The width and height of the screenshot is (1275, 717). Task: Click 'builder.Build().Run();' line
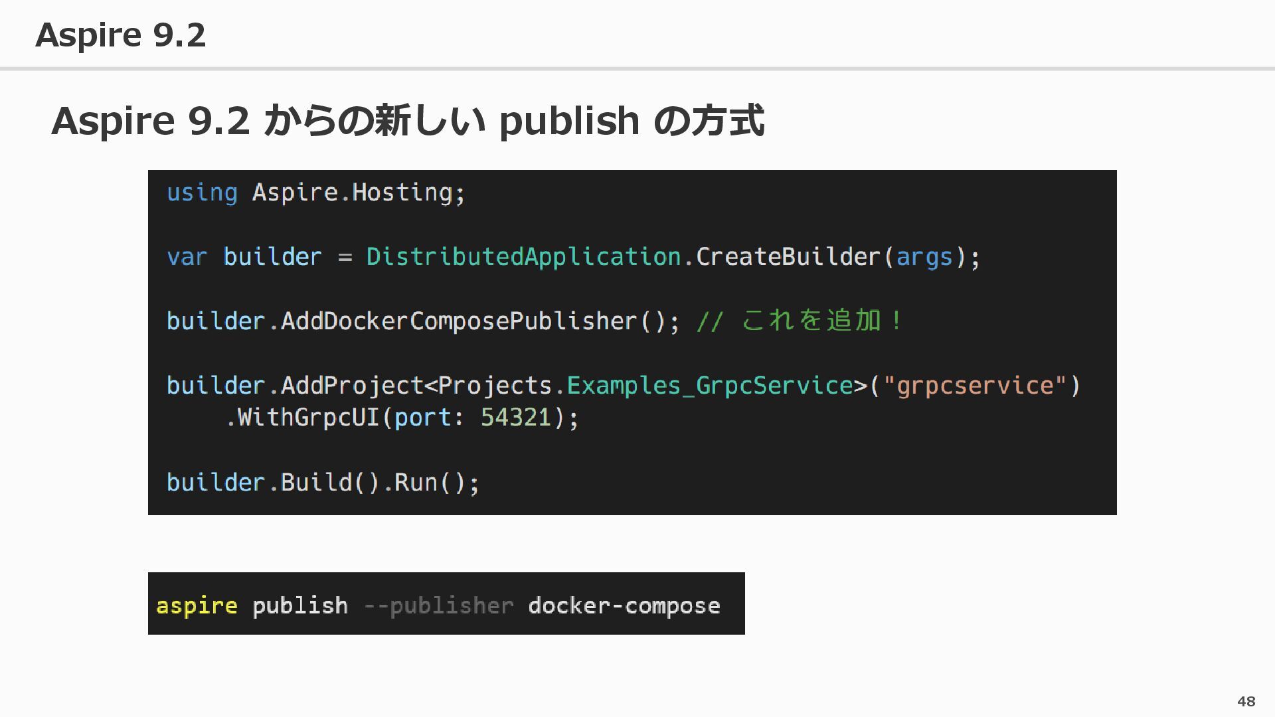(323, 483)
